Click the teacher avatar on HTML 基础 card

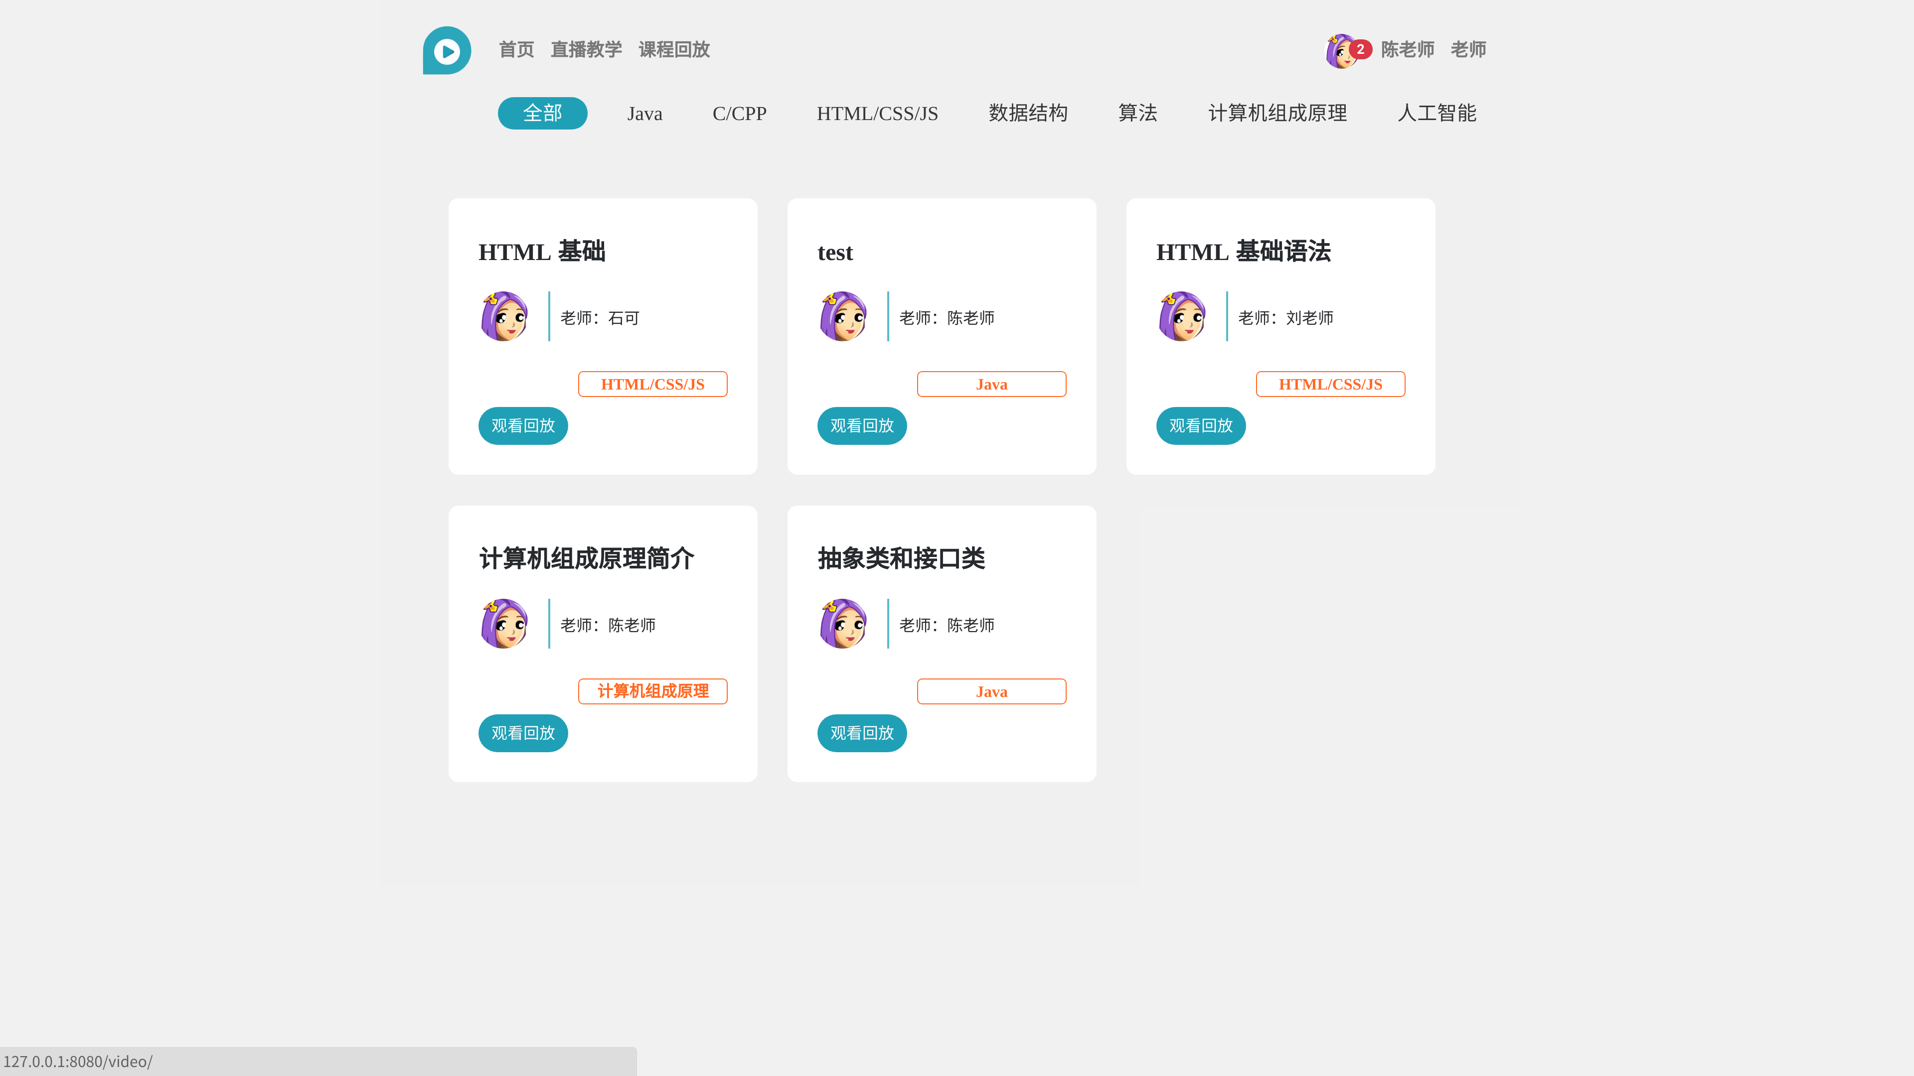pos(504,316)
